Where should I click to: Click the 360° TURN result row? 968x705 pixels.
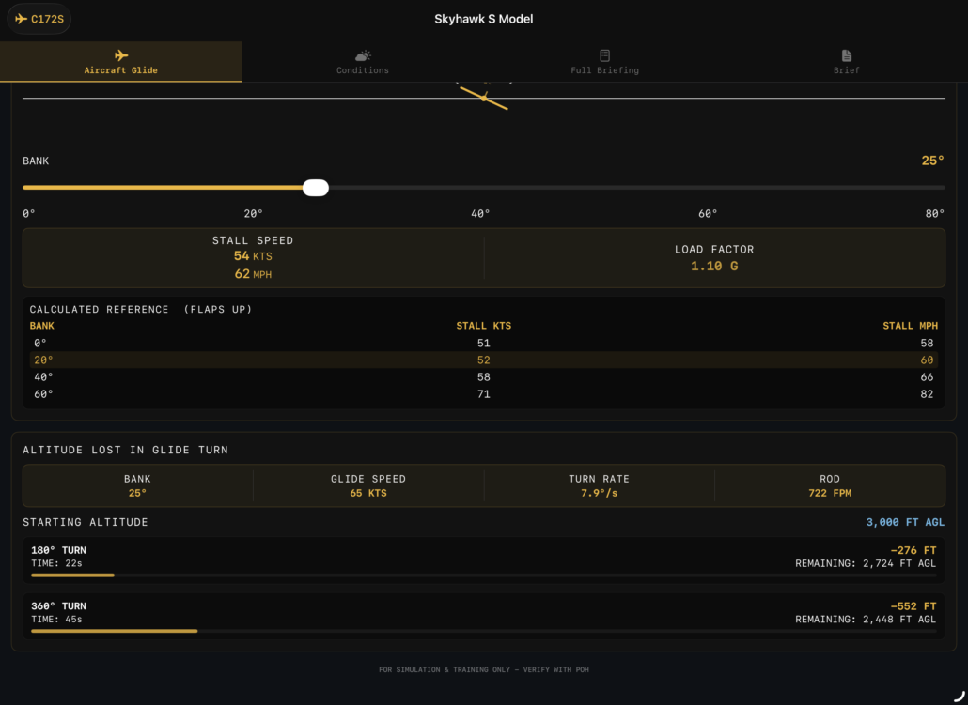pos(484,616)
